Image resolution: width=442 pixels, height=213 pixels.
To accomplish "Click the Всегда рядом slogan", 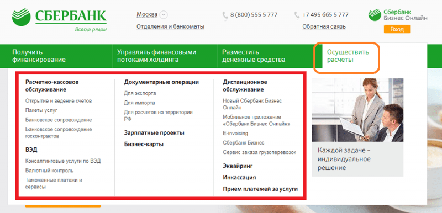I will [x=91, y=30].
